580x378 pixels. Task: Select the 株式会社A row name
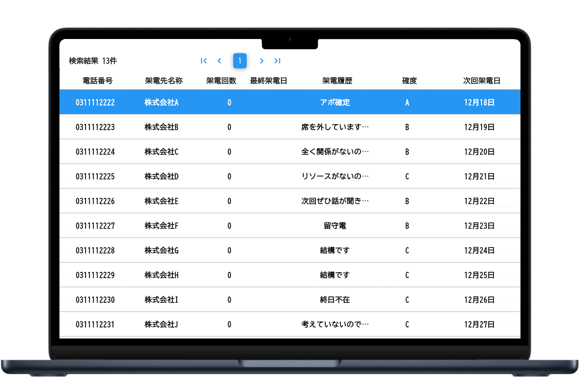coord(161,103)
